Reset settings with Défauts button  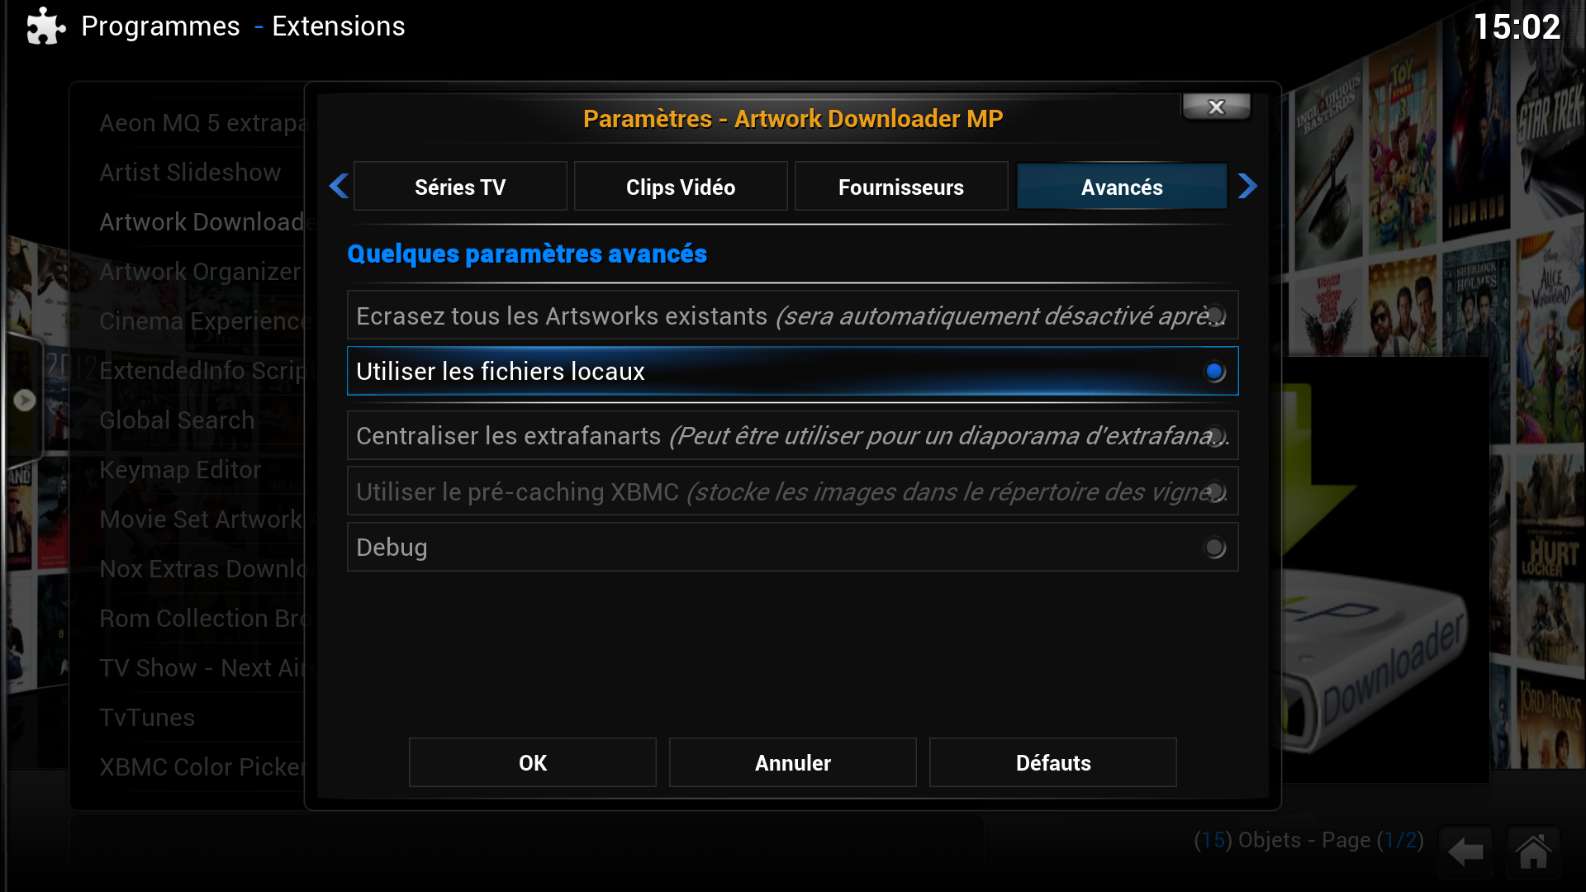(1053, 762)
